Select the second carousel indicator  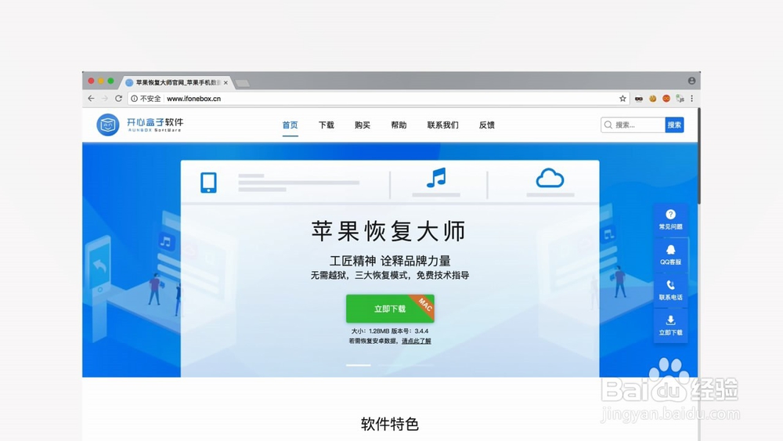click(x=390, y=365)
